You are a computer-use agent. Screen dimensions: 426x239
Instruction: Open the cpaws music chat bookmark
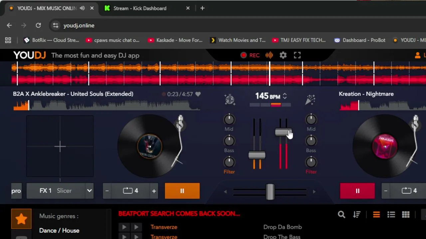point(112,40)
